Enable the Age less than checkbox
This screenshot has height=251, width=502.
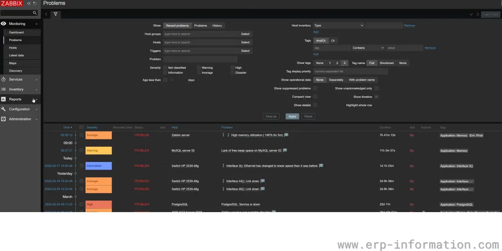click(x=165, y=80)
